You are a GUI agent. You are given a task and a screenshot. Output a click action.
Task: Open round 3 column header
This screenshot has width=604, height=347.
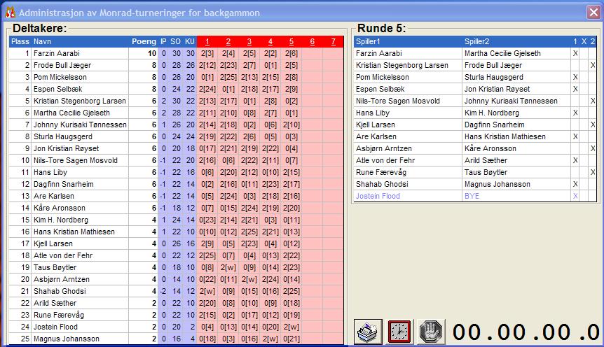tap(249, 41)
